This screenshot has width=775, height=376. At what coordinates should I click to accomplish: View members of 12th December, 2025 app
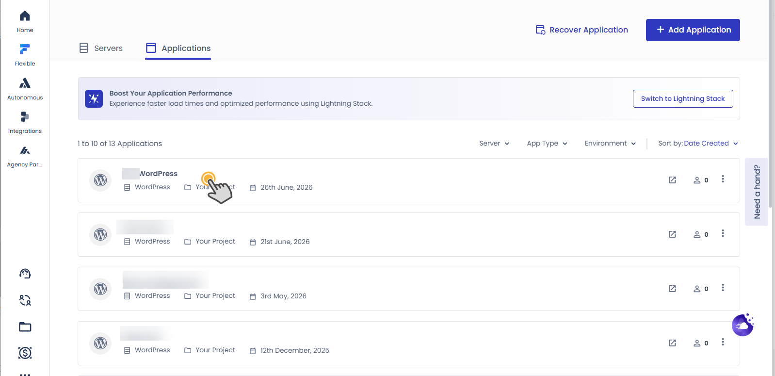click(x=701, y=343)
